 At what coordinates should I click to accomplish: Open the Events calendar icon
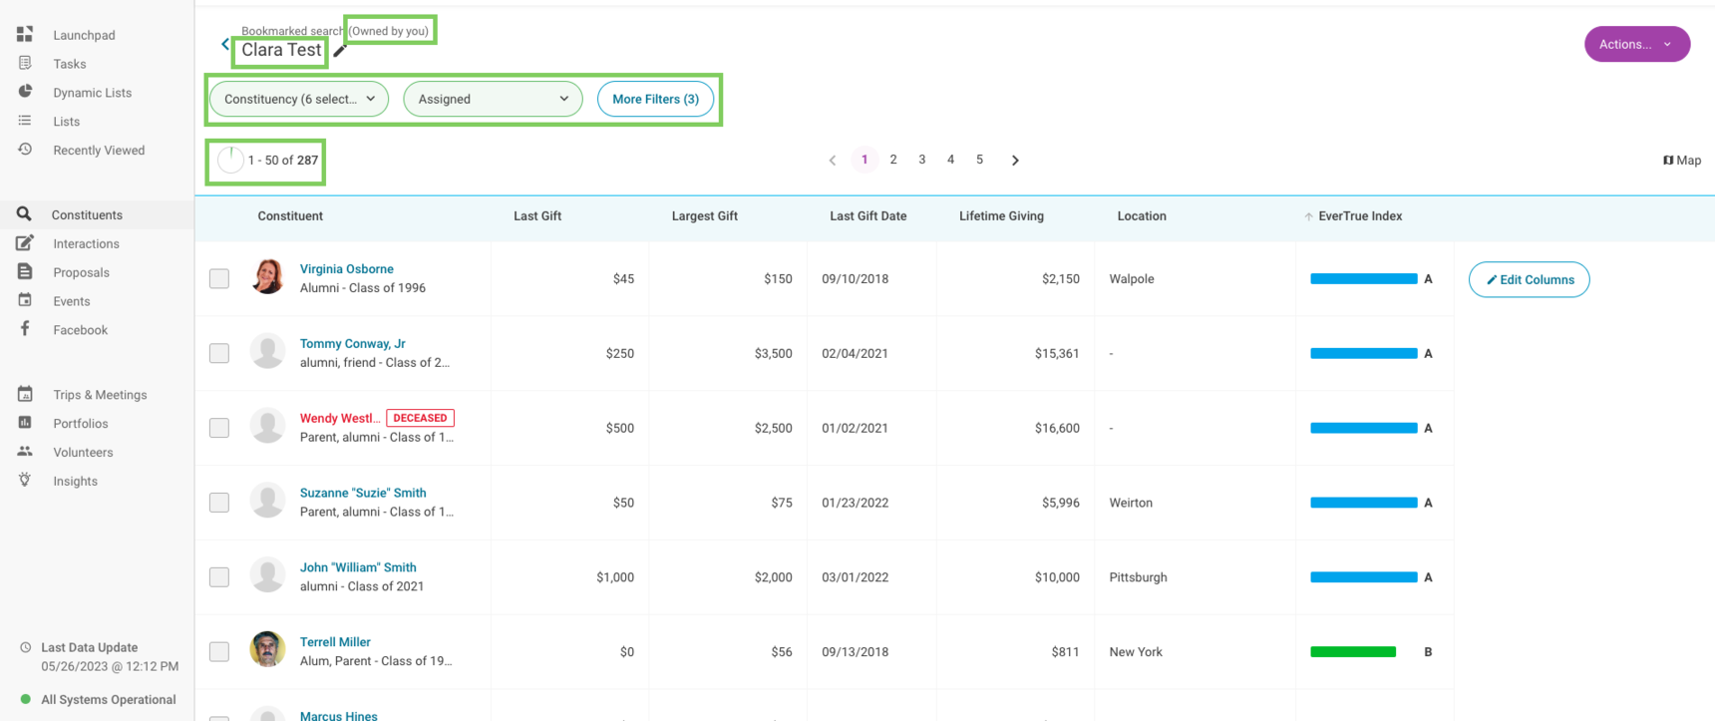pyautogui.click(x=25, y=300)
